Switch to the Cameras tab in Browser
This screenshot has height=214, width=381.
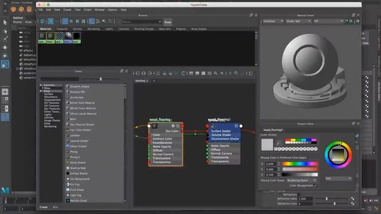point(123,29)
